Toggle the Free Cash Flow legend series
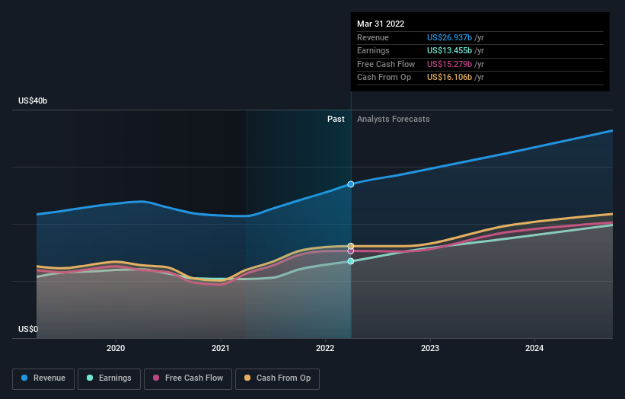 pos(188,378)
